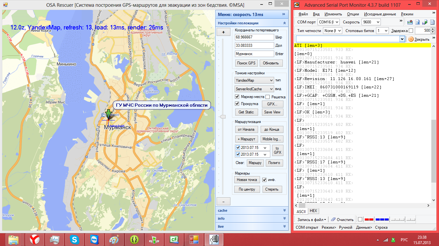Open the Вид menu

click(316, 14)
